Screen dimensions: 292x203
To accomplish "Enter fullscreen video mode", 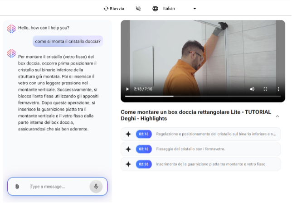I will (x=265, y=89).
